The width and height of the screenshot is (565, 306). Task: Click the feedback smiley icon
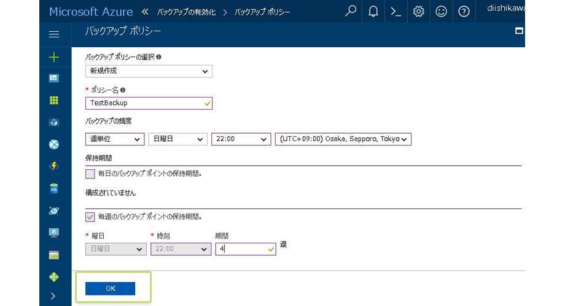(442, 12)
